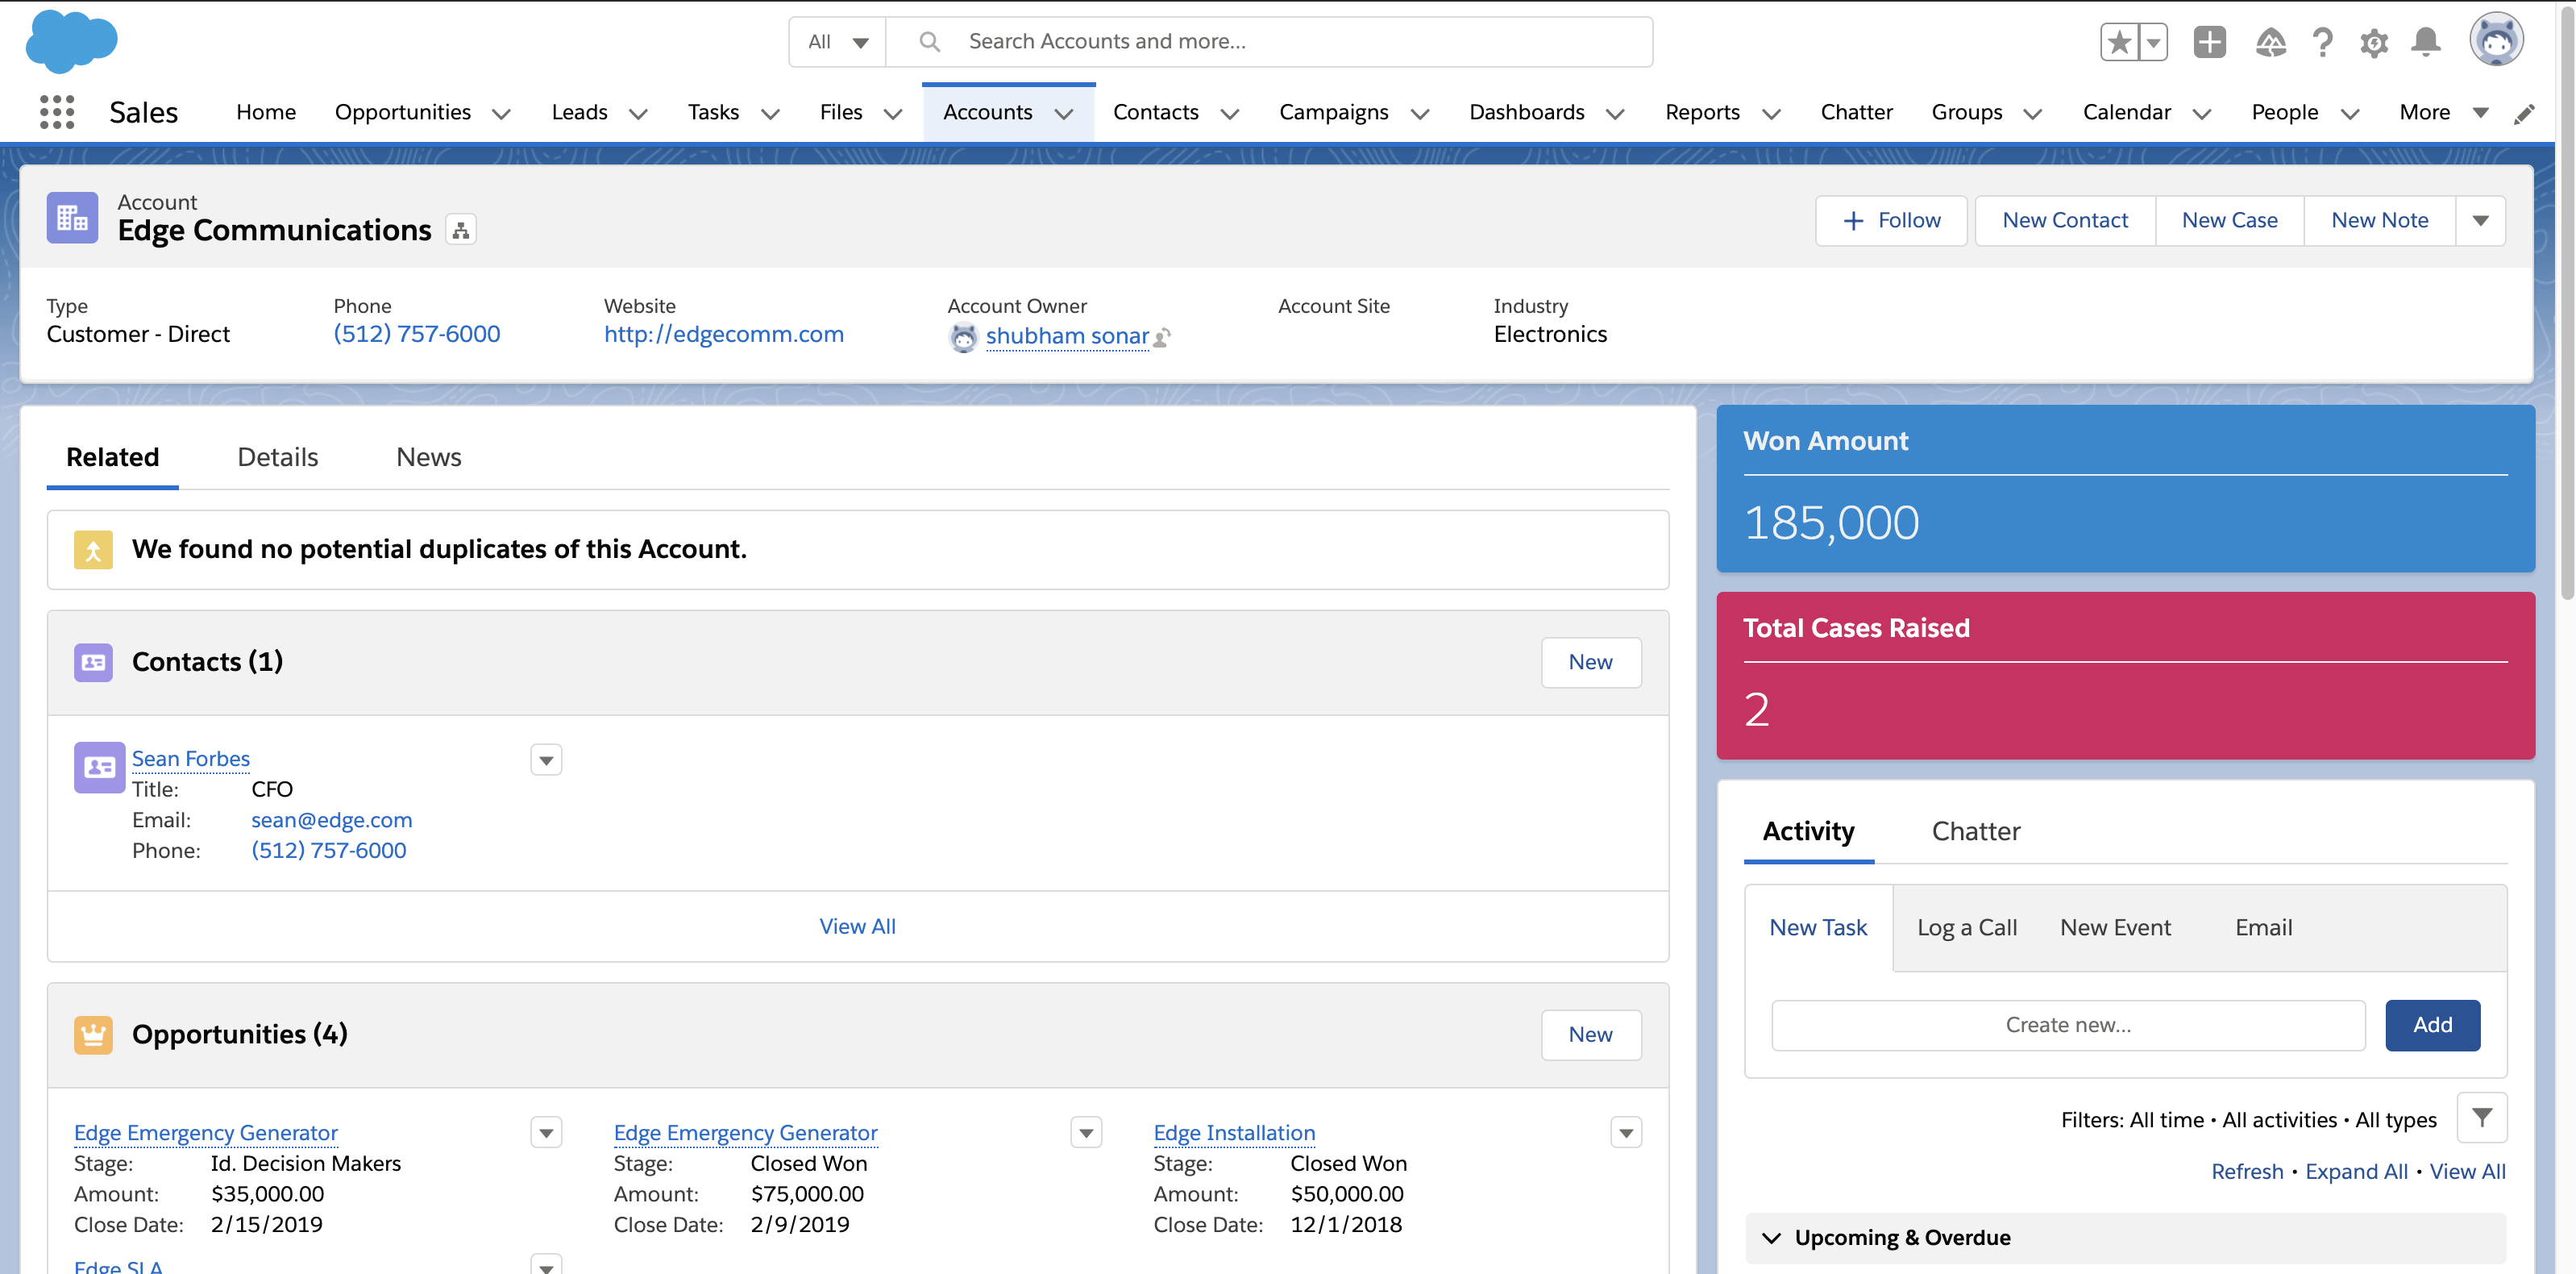Click the Expand All activities link

2356,1172
